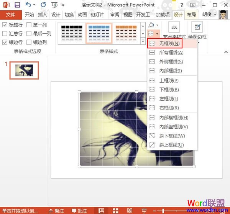Image resolution: width=230 pixels, height=214 pixels.
Task: Click zoom out minus icon
Action: tap(154, 211)
